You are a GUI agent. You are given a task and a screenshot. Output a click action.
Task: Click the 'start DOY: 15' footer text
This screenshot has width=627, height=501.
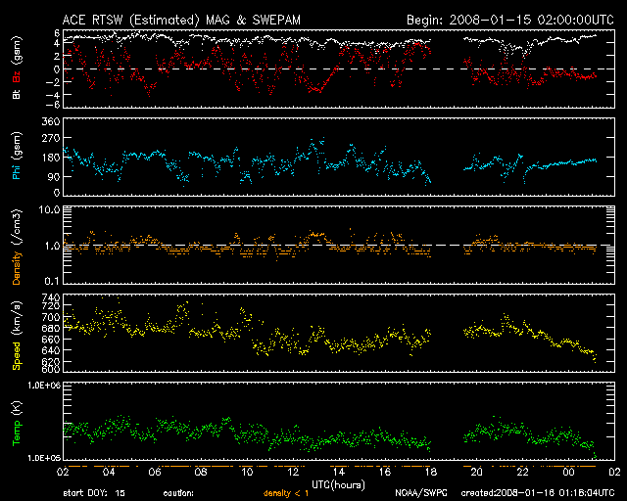pyautogui.click(x=94, y=493)
